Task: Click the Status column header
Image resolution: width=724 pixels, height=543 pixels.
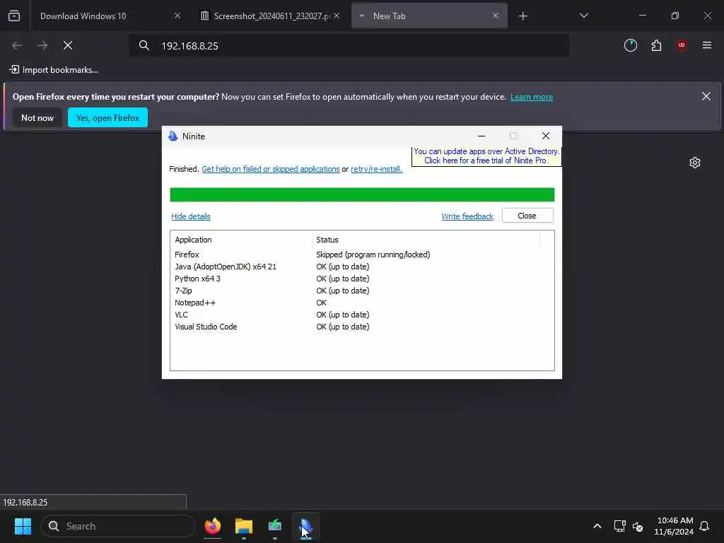Action: coord(426,240)
